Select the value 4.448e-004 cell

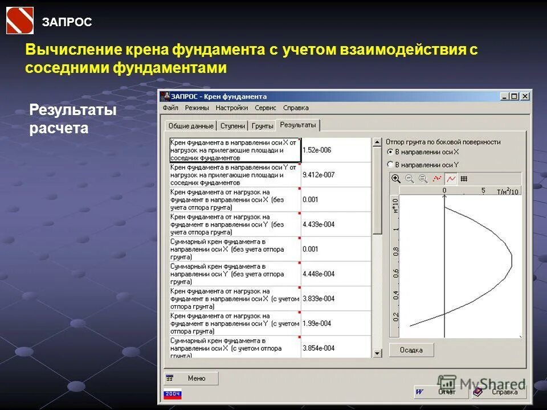pos(336,274)
